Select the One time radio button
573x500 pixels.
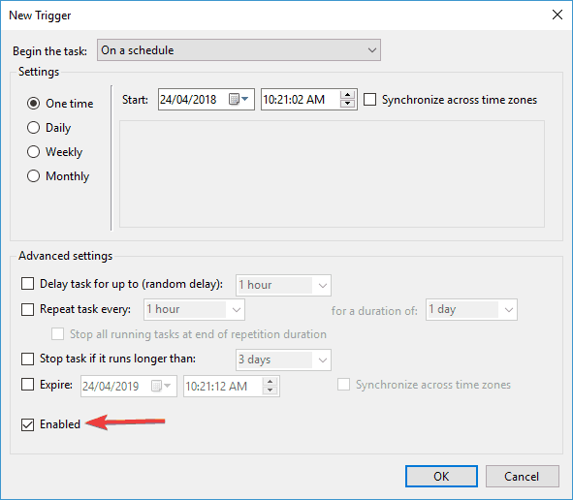click(33, 104)
